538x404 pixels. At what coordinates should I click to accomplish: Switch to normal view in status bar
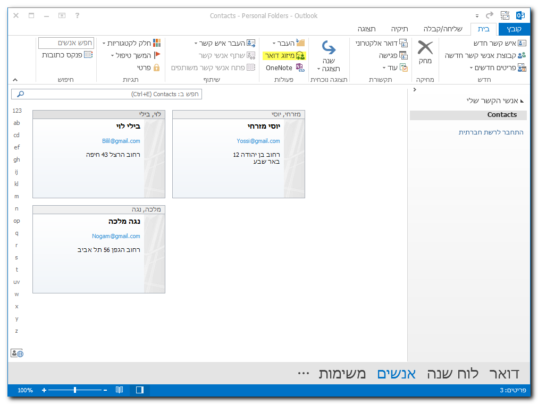(x=139, y=390)
